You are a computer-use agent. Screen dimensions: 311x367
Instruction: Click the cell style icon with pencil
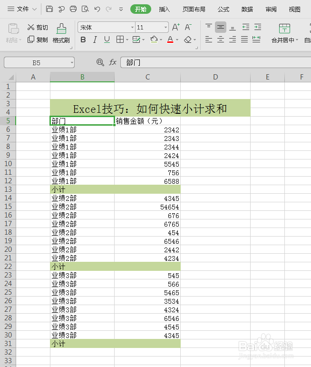(136, 40)
